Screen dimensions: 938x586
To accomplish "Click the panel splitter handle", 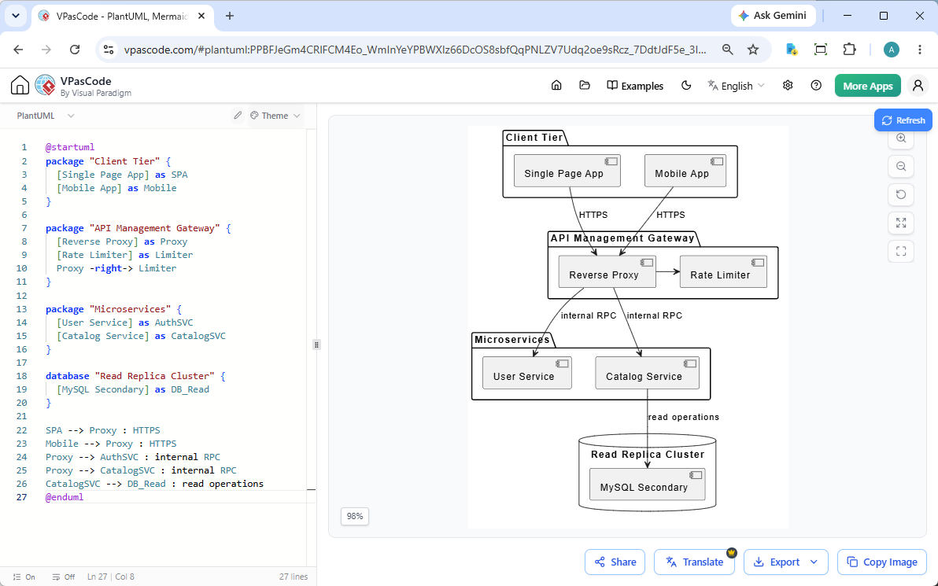I will pos(316,345).
